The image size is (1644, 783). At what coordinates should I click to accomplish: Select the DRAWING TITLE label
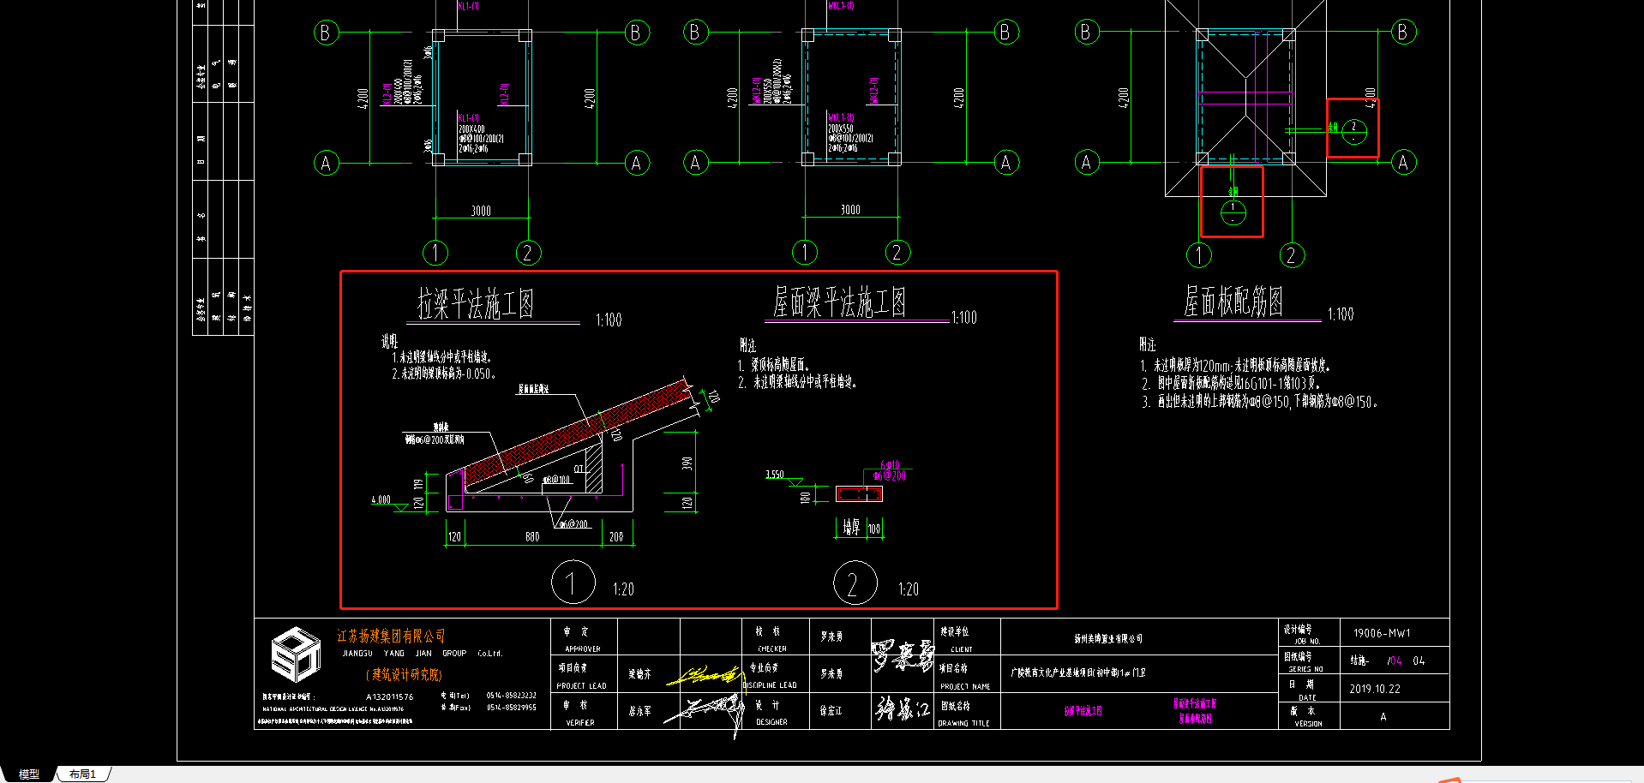963,723
